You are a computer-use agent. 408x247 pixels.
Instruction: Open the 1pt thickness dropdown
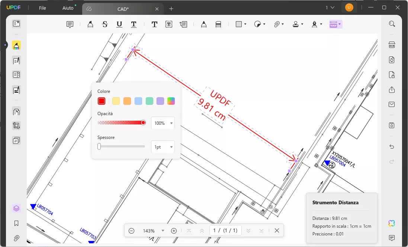coord(163,147)
